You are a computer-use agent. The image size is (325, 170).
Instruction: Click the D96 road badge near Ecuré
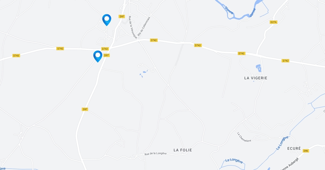[306, 151]
